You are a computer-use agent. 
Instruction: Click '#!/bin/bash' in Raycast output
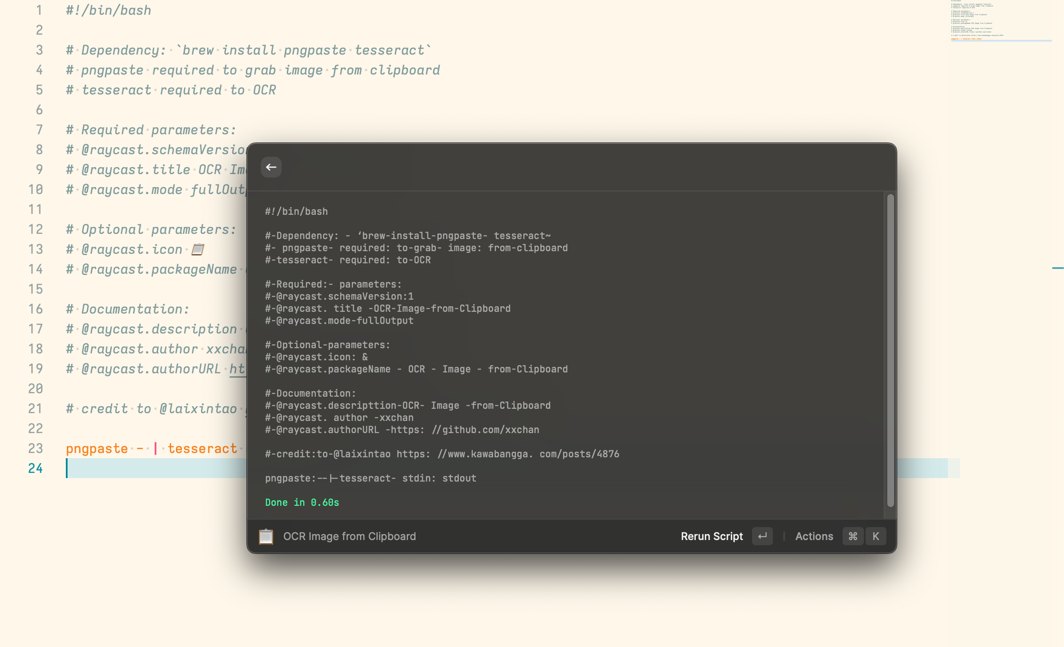point(296,211)
